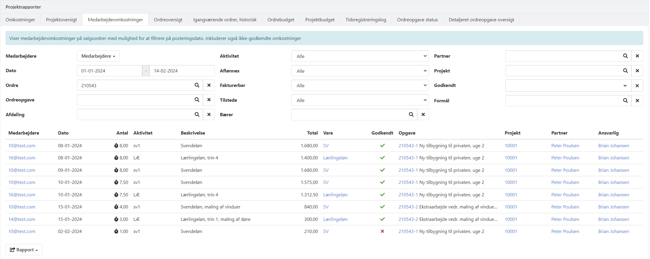The width and height of the screenshot is (650, 259).
Task: Click the Formål search magnifier icon
Action: click(x=625, y=101)
